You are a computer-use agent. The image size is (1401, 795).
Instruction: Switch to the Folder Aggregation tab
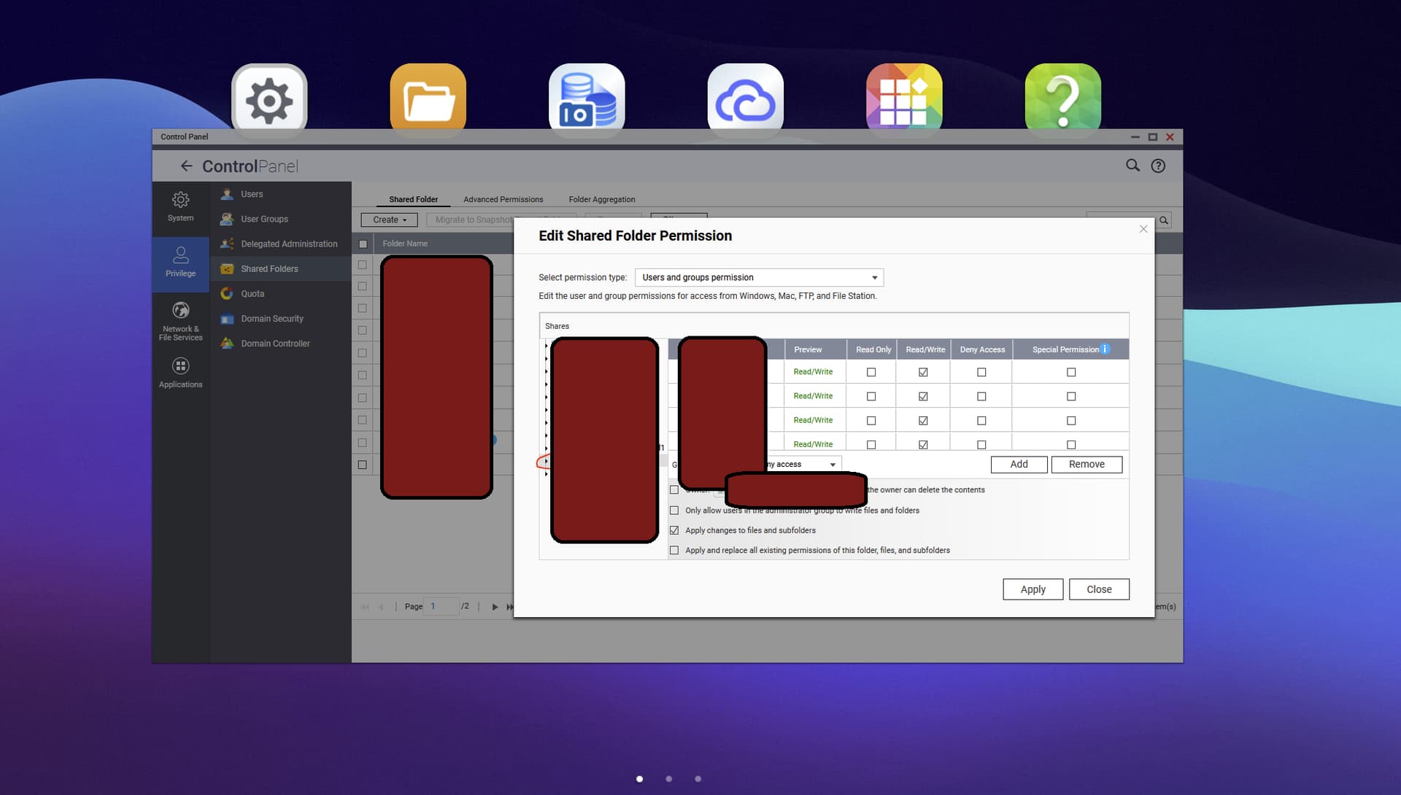click(601, 199)
